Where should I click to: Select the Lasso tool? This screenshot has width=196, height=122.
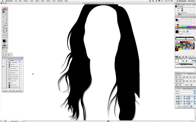[x=6, y=14]
